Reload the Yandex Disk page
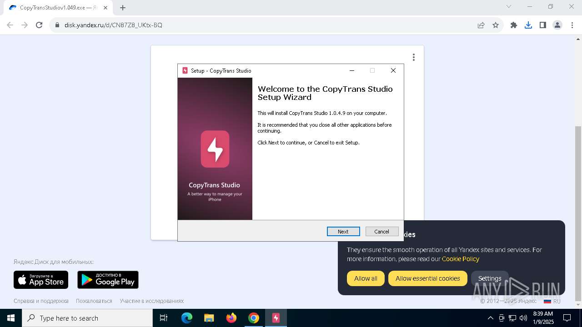The width and height of the screenshot is (582, 327). (39, 25)
